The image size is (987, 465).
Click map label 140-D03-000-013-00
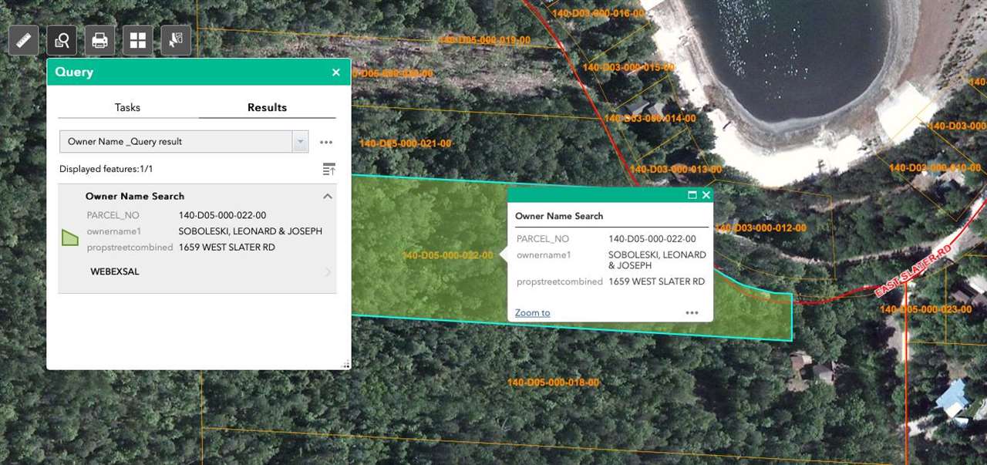point(675,170)
